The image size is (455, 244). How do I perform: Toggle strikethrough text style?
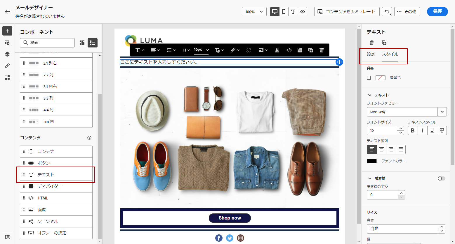click(442, 130)
